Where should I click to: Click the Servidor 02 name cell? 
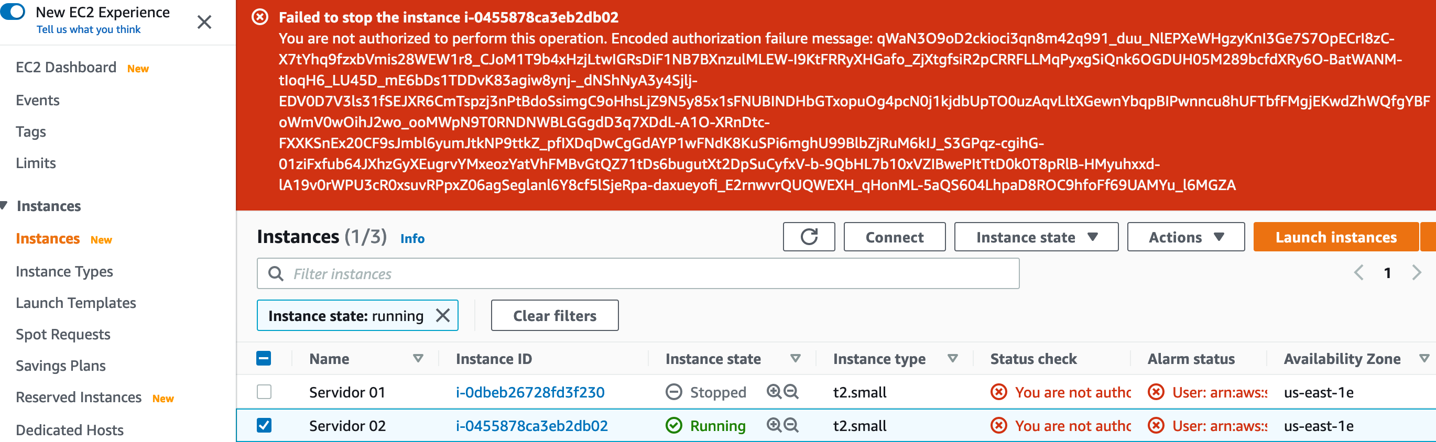(347, 426)
